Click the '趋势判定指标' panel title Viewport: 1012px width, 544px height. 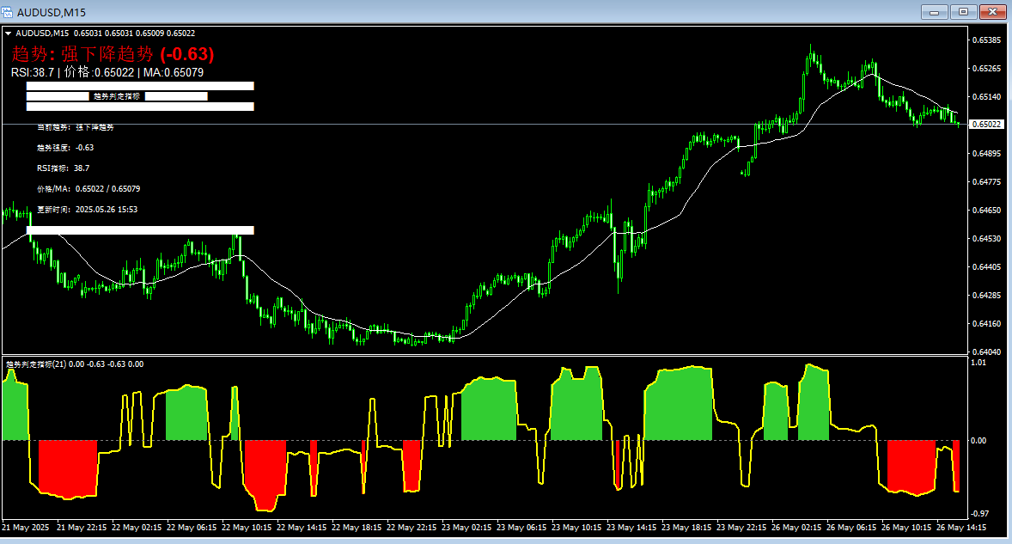pos(117,96)
